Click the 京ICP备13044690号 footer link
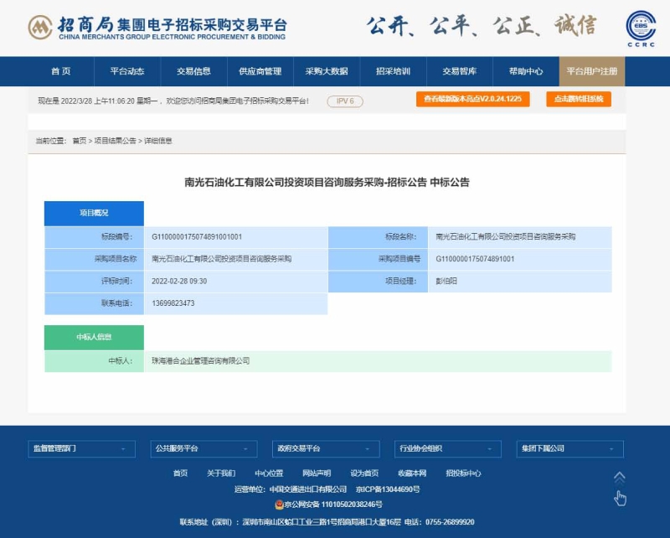This screenshot has width=670, height=538. (388, 489)
